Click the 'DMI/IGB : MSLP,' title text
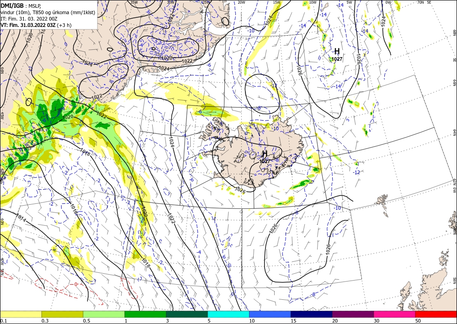 (21, 6)
